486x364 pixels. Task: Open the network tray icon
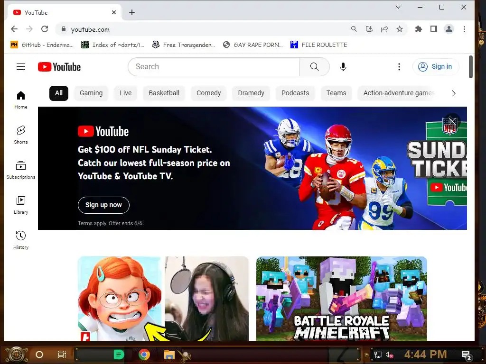pos(378,355)
